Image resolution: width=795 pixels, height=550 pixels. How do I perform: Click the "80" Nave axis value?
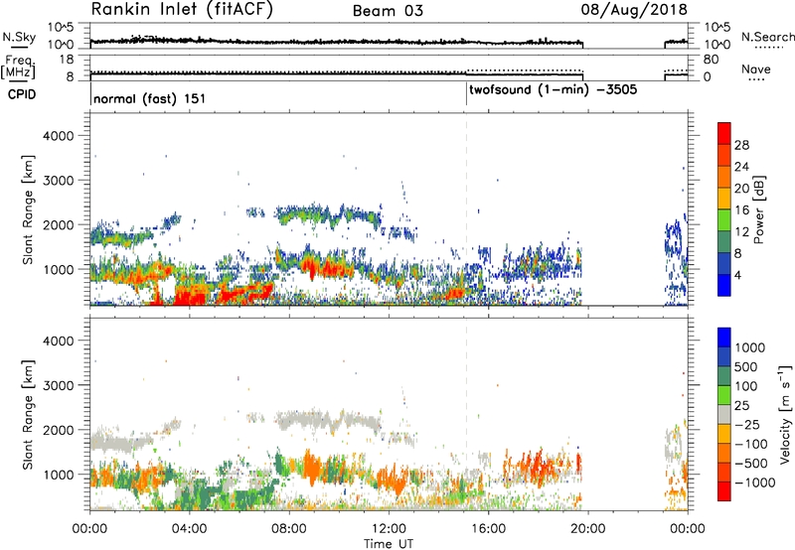click(x=711, y=60)
